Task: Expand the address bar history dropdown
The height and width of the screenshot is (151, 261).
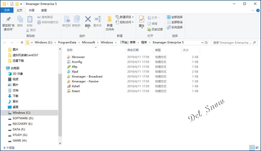Action: pos(202,43)
